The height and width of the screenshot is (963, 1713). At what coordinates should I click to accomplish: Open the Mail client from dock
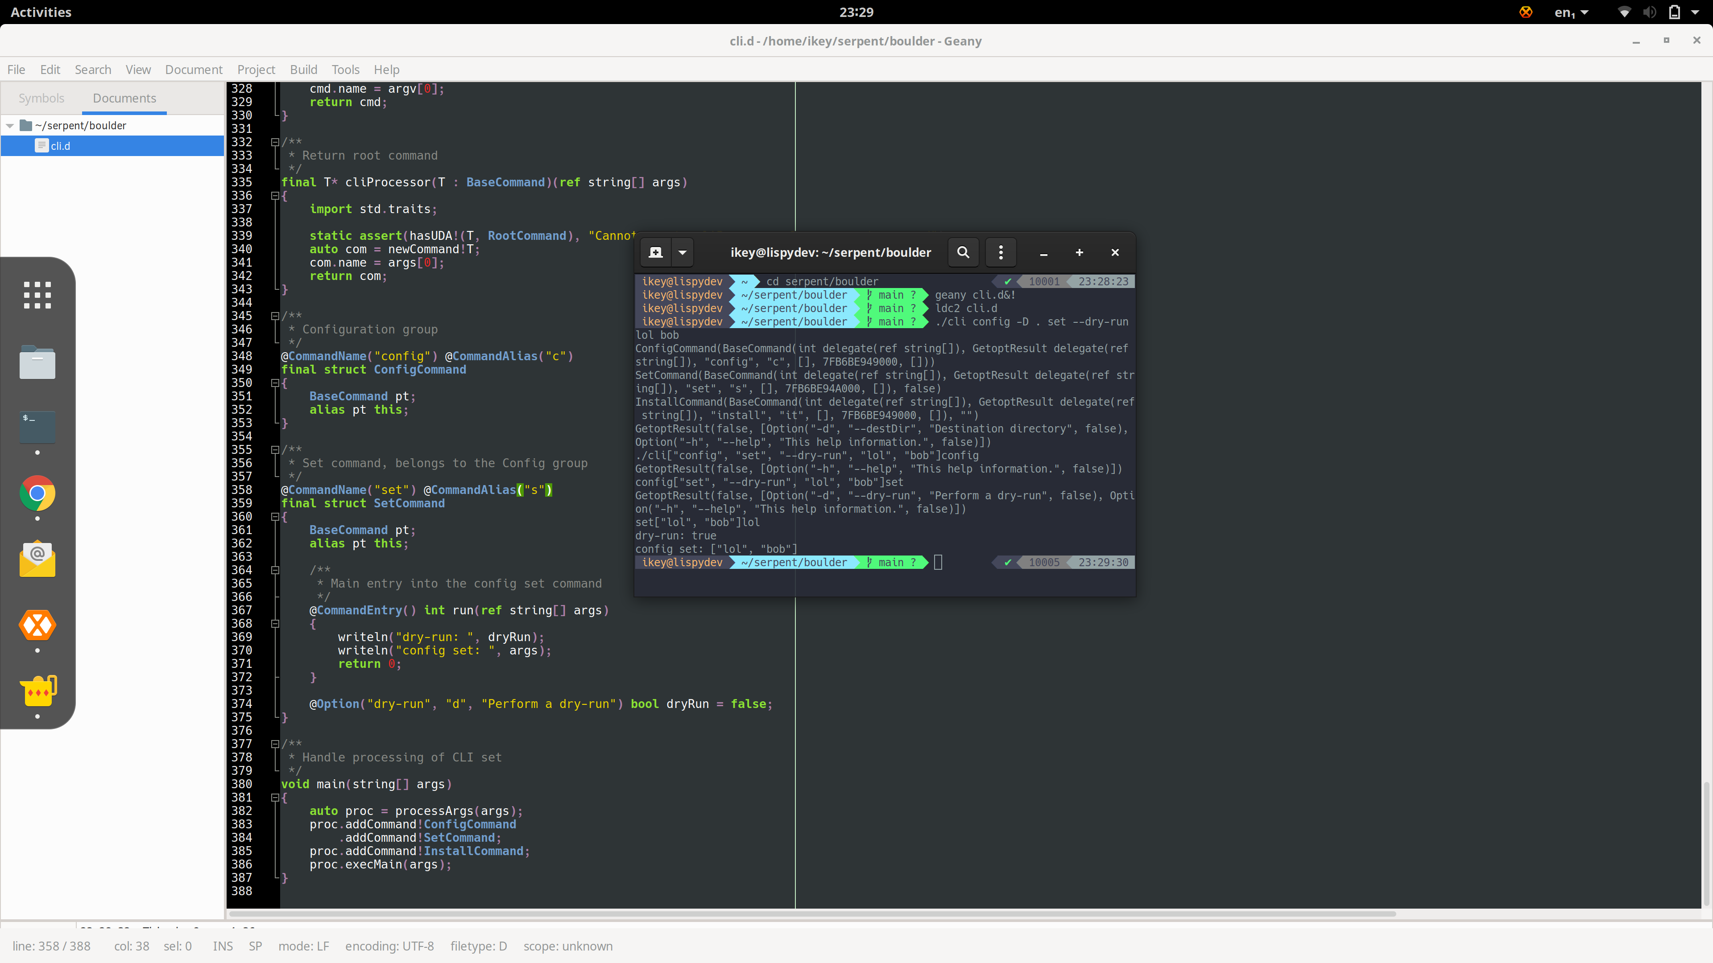37,560
